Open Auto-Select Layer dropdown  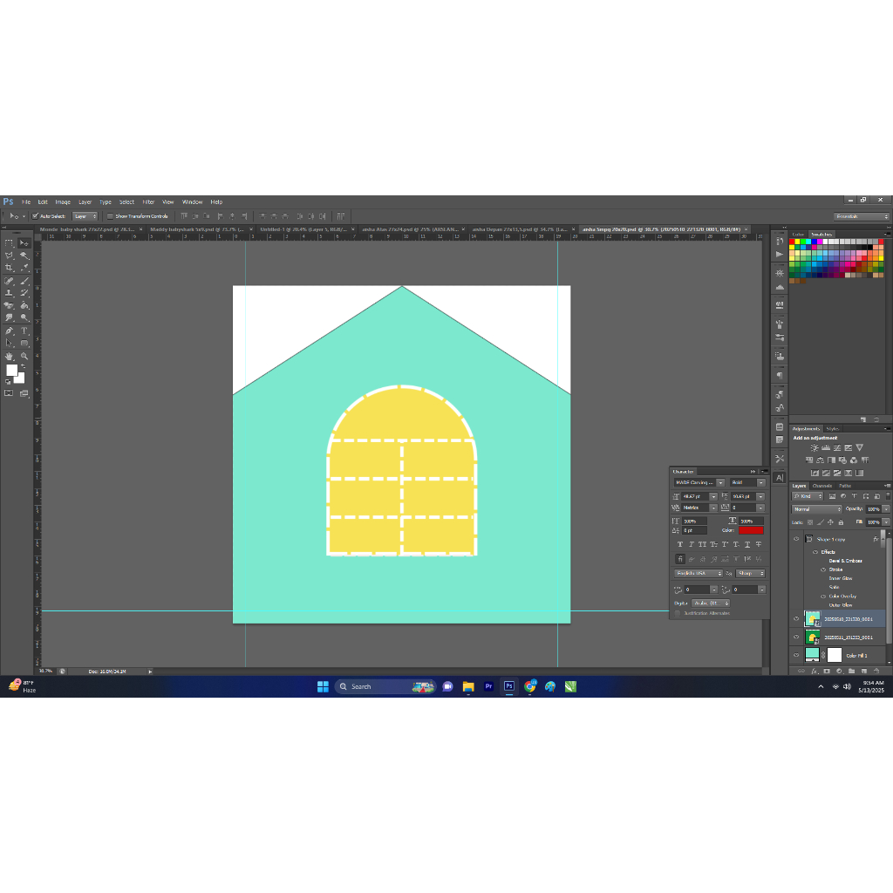pyautogui.click(x=85, y=216)
